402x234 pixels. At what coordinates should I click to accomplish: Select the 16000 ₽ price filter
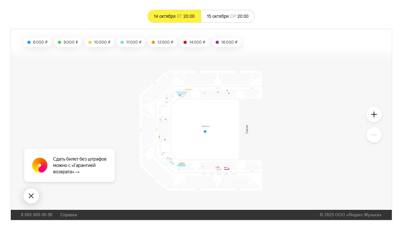click(226, 42)
